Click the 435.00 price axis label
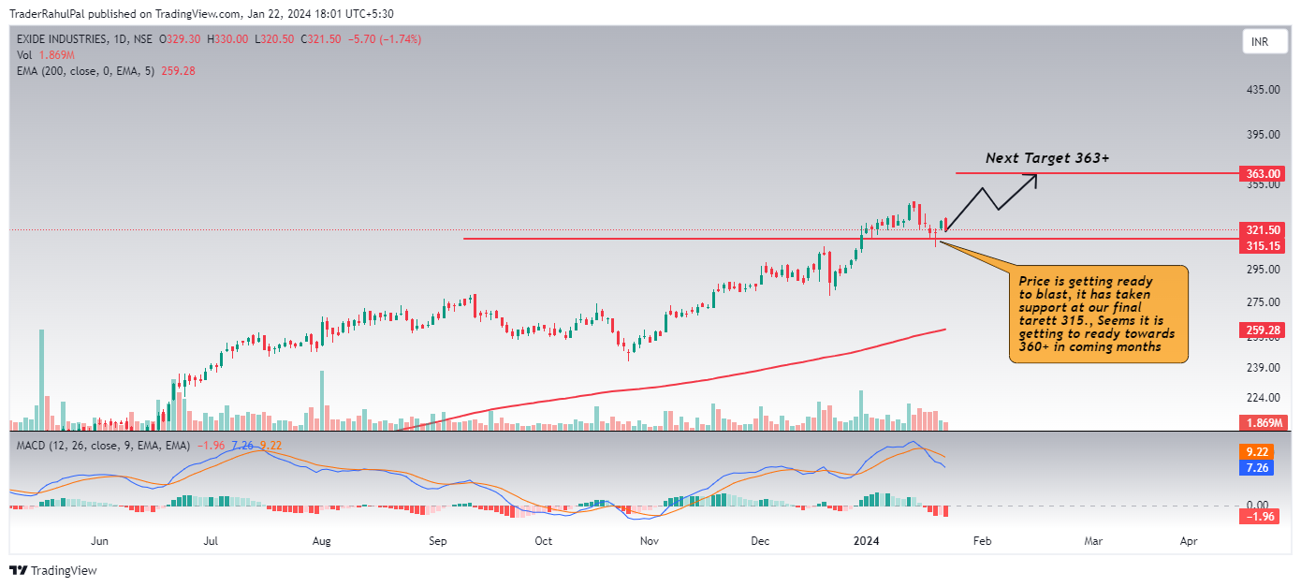 point(1263,90)
